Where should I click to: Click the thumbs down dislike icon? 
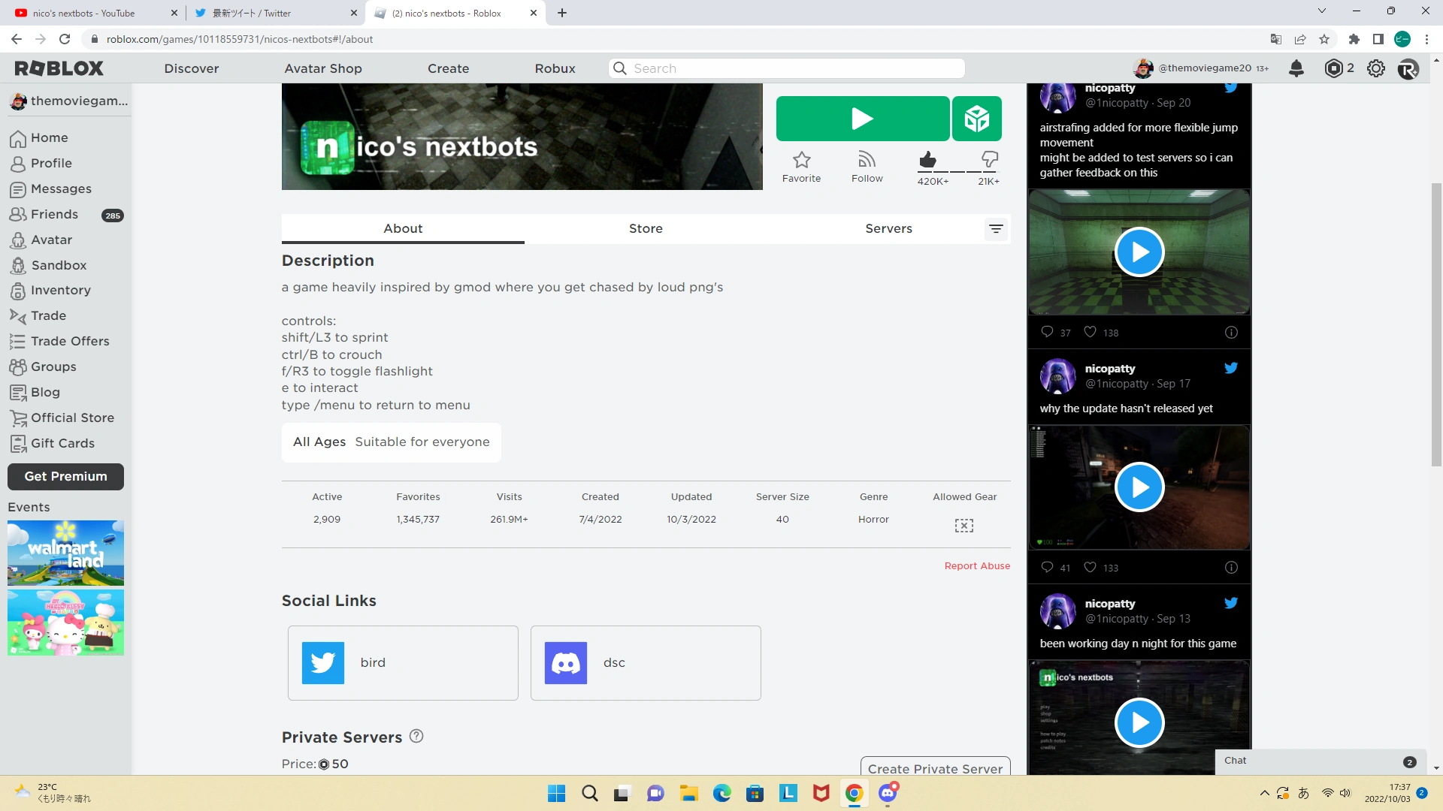(989, 159)
